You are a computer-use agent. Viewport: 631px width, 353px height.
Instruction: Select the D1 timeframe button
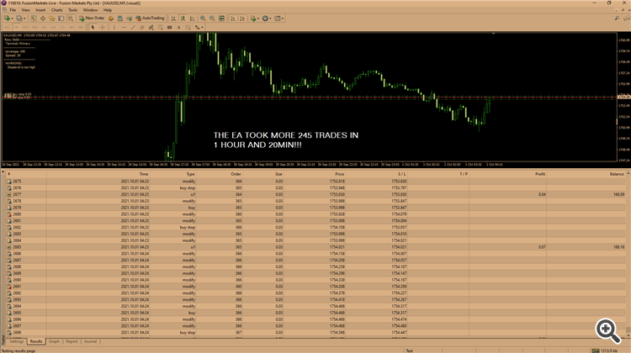pyautogui.click(x=62, y=28)
